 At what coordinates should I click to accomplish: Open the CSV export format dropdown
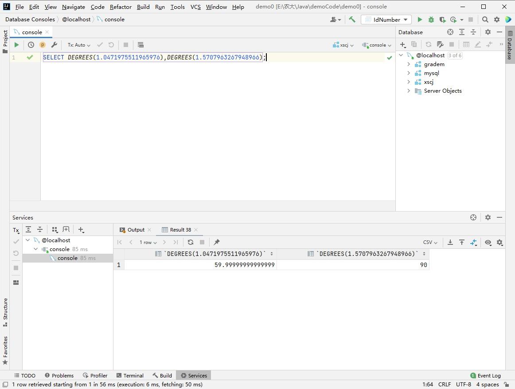[x=430, y=242]
